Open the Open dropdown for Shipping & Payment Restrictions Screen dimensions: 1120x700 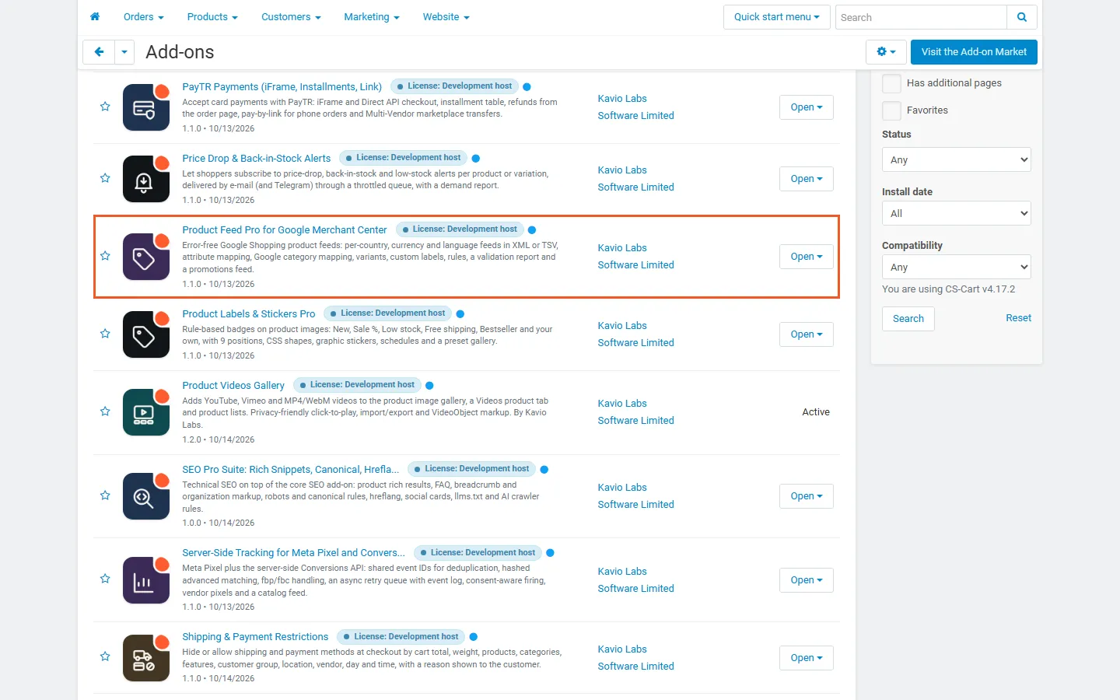pos(807,658)
